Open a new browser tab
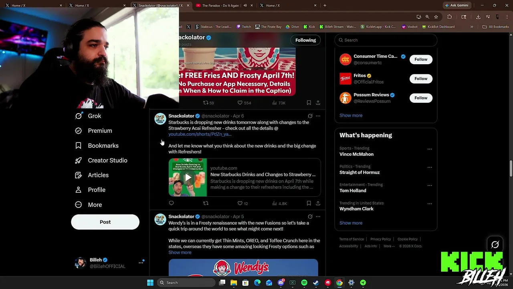Viewport: 513px width, 289px height. [325, 6]
